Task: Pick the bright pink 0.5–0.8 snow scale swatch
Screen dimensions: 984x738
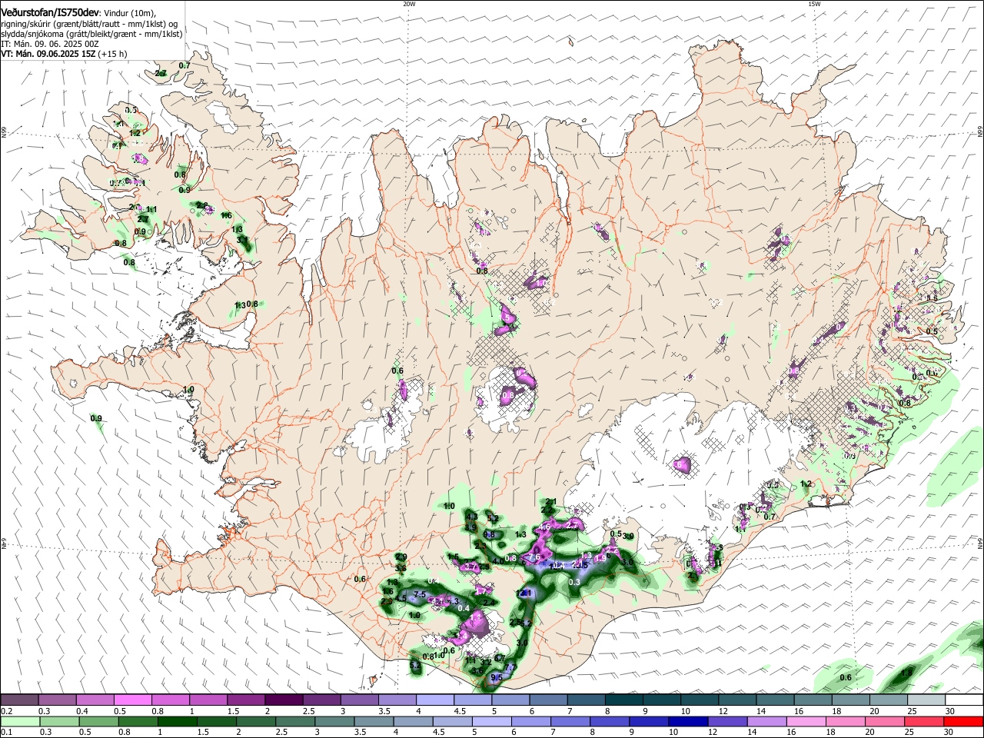Action: (x=132, y=700)
